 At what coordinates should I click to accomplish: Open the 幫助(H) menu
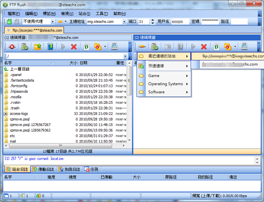pos(120,14)
